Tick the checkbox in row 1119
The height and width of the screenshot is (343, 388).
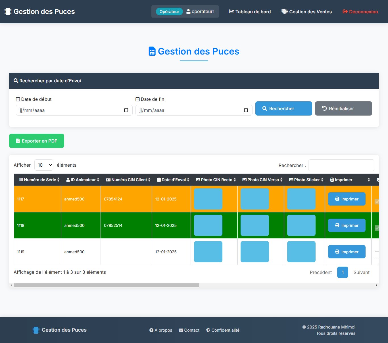[377, 254]
